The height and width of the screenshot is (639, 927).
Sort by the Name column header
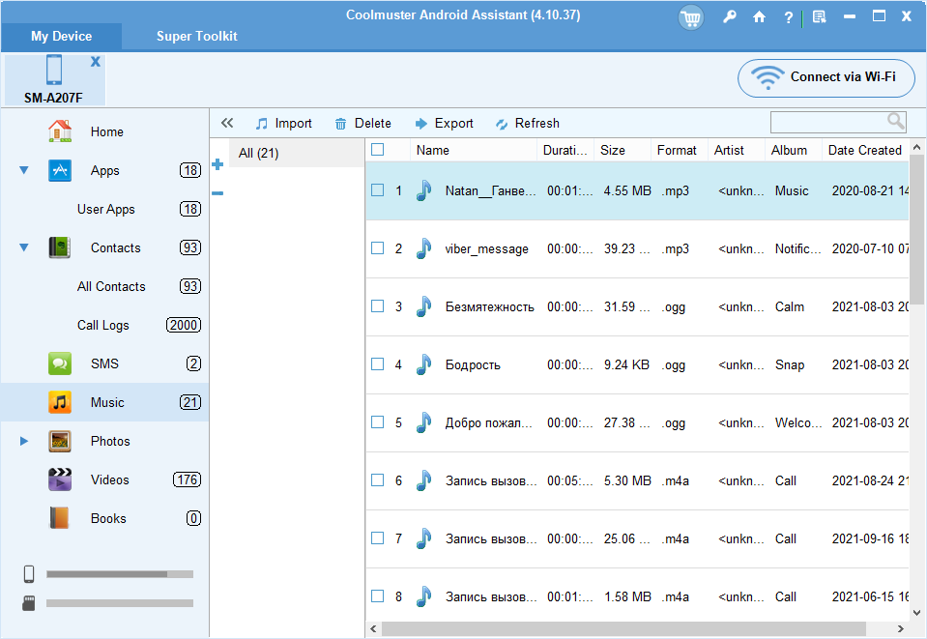pos(473,150)
